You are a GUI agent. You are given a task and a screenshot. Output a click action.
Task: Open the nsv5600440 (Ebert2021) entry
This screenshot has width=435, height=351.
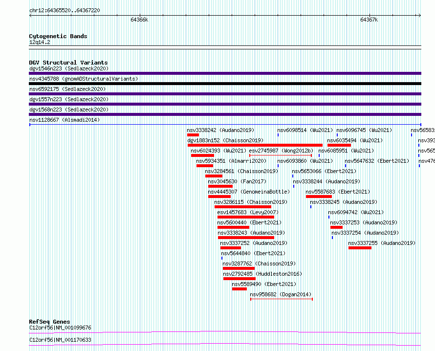coord(249,222)
